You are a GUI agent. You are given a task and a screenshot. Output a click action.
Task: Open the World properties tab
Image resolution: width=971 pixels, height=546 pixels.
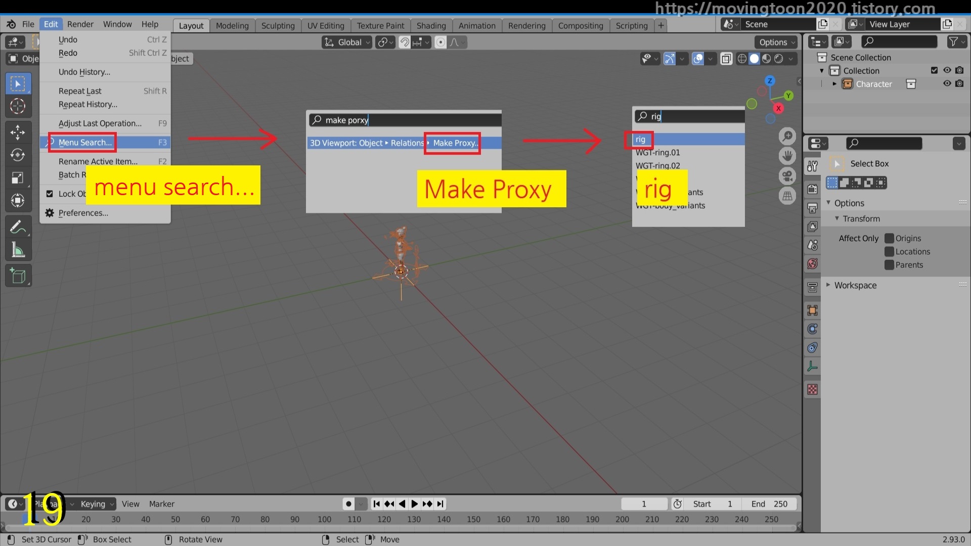point(812,264)
